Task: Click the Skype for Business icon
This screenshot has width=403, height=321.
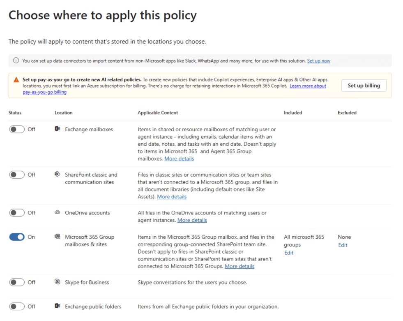Action: 58,282
